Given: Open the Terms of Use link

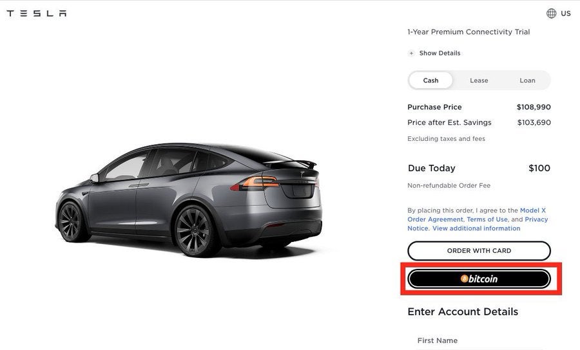Looking at the screenshot, I should point(487,219).
